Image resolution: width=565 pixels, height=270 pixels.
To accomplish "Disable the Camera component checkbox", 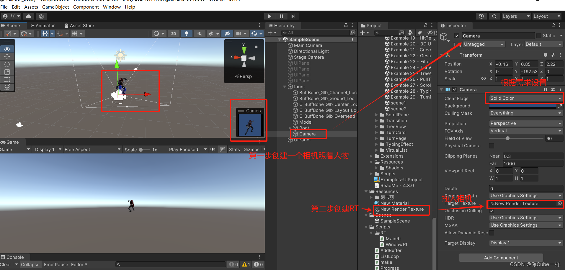I will click(x=455, y=89).
